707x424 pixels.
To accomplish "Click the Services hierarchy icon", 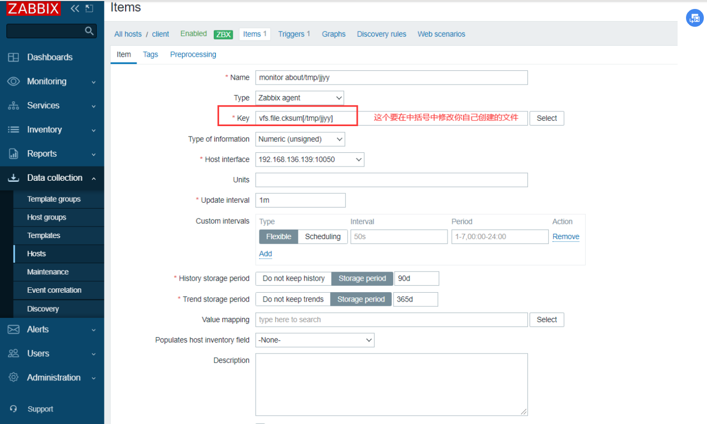I will [x=14, y=106].
